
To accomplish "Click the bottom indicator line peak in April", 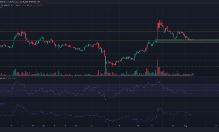I will coord(17,105).
